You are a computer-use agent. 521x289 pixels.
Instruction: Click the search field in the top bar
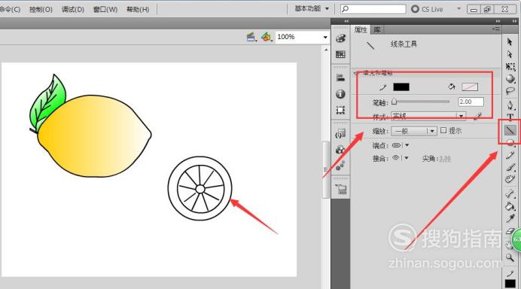tap(373, 9)
